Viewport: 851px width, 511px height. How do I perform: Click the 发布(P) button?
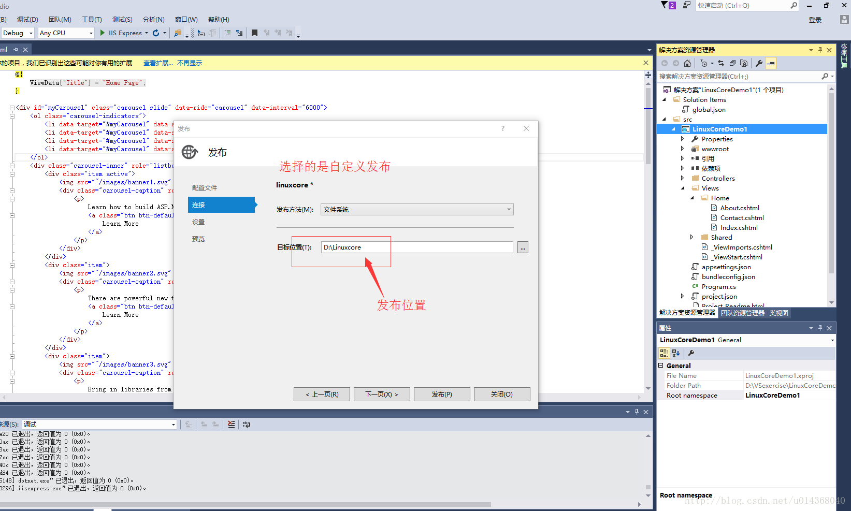pos(442,395)
